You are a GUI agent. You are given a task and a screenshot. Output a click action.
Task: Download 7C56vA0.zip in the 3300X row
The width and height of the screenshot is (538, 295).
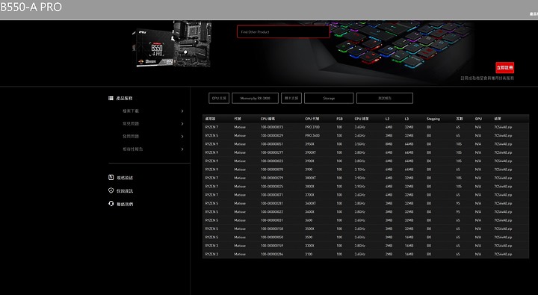(x=503, y=246)
